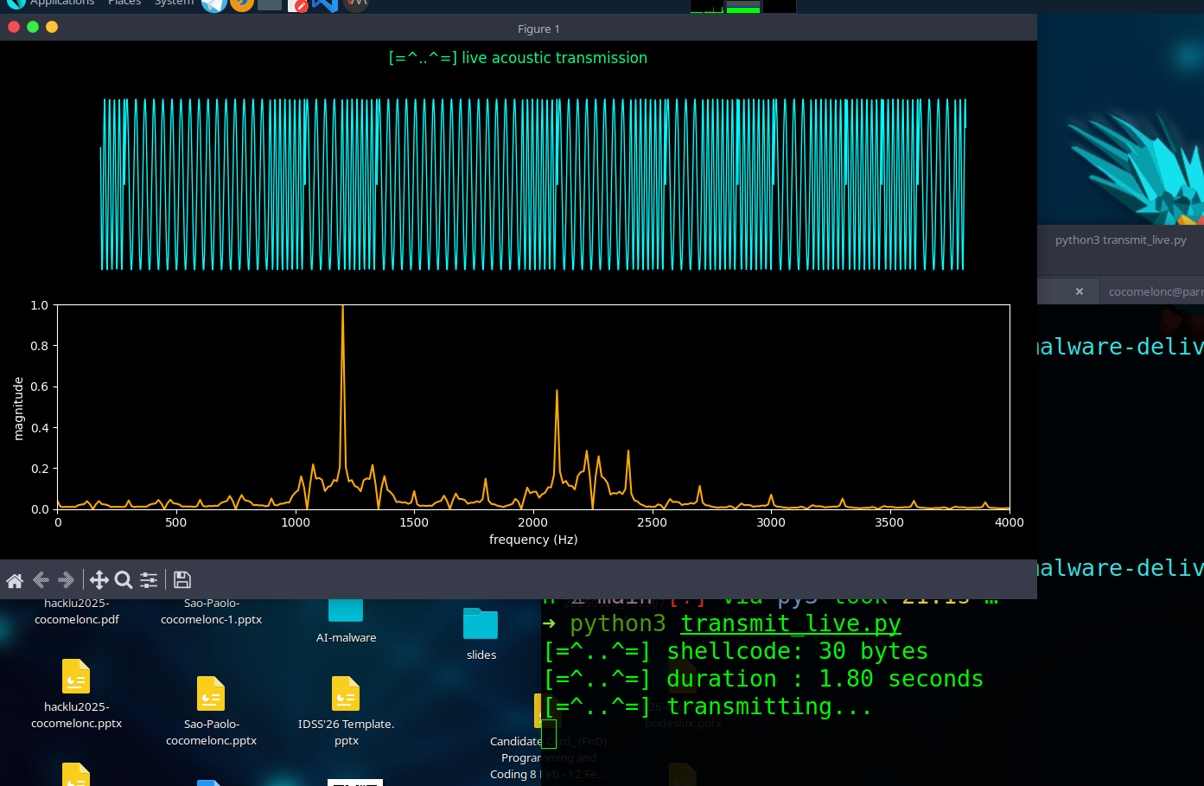
Task: Launch VS Code from the top panel
Action: 325,4
